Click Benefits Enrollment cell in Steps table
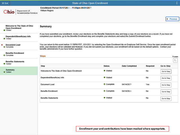The height and width of the screenshot is (135, 180). click(x=49, y=91)
